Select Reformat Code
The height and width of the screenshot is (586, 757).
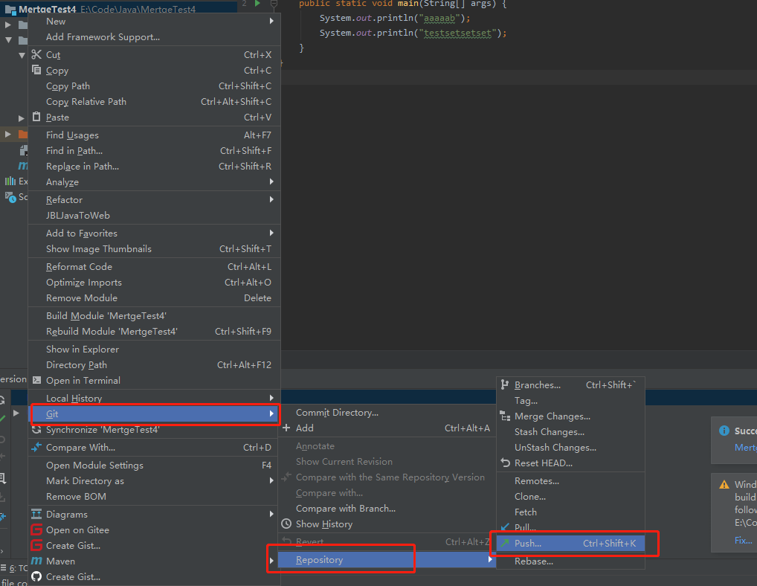(x=155, y=267)
